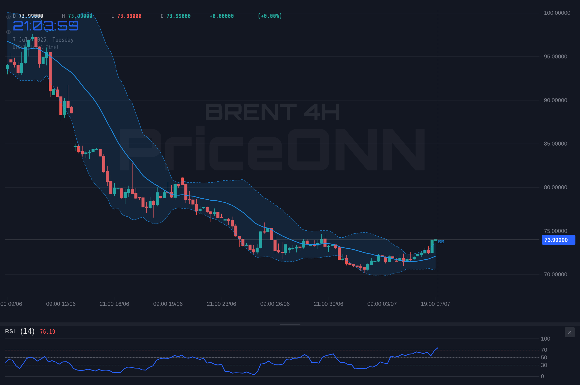The image size is (580, 385).
Task: Click the 0 level on the RSI scale
Action: pos(542,376)
